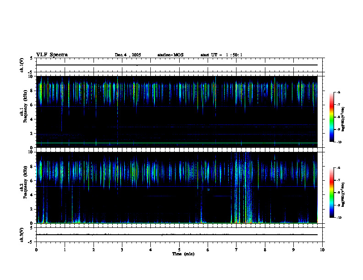
Task: Click time axis tick label "0"
Action: [x=36, y=250]
